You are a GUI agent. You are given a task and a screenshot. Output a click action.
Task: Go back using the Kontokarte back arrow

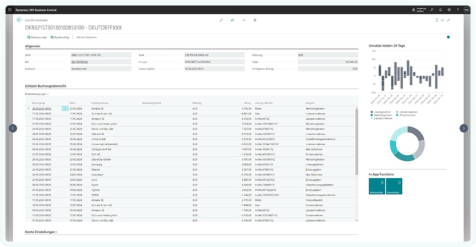point(19,20)
